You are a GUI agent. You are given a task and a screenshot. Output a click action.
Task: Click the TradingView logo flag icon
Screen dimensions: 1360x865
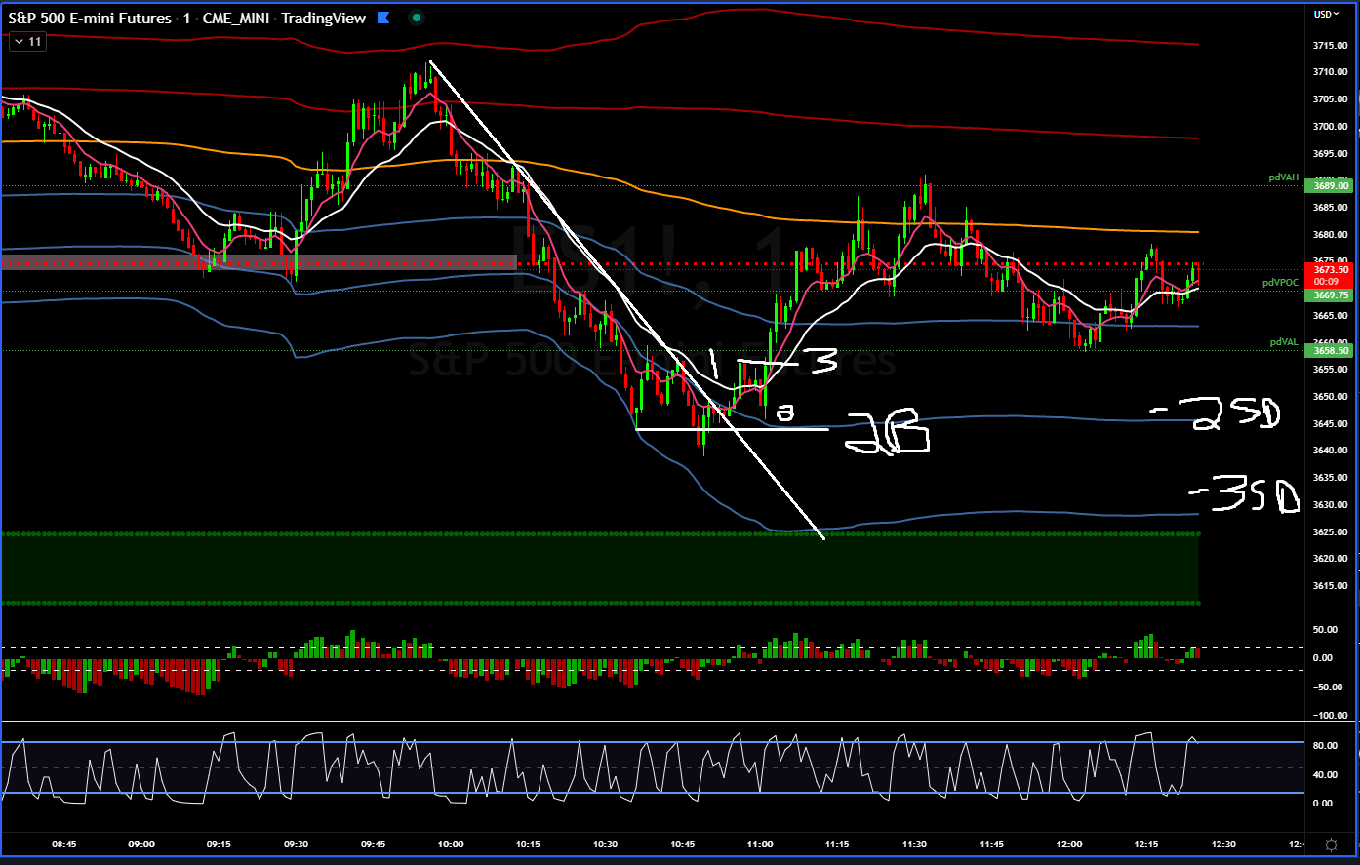tap(381, 18)
